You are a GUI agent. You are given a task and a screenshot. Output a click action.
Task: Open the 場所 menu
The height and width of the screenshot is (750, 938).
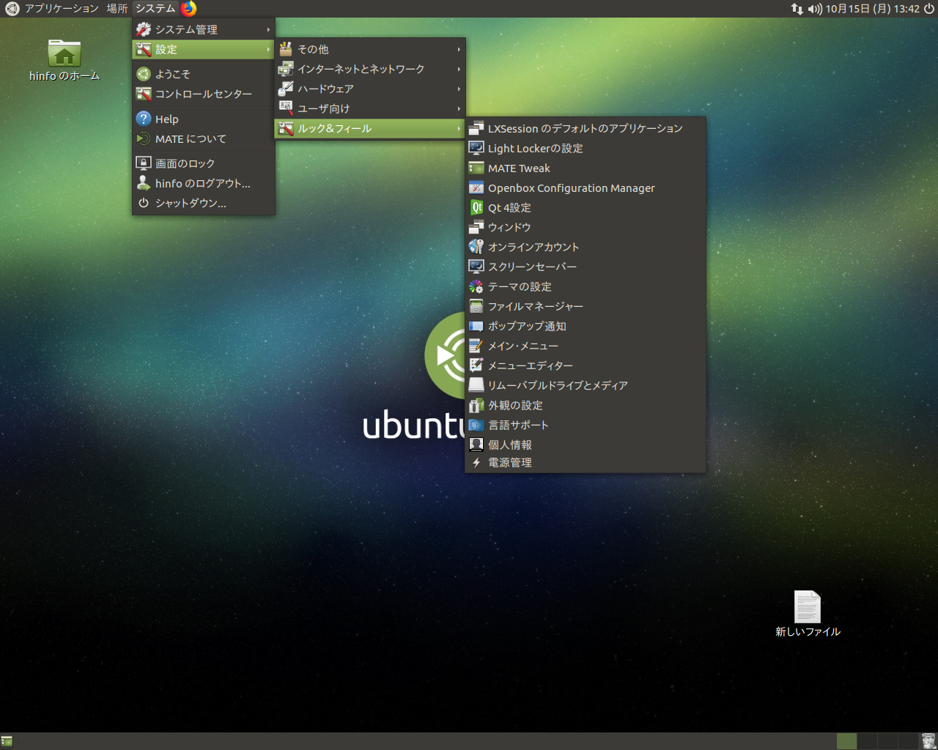[117, 9]
